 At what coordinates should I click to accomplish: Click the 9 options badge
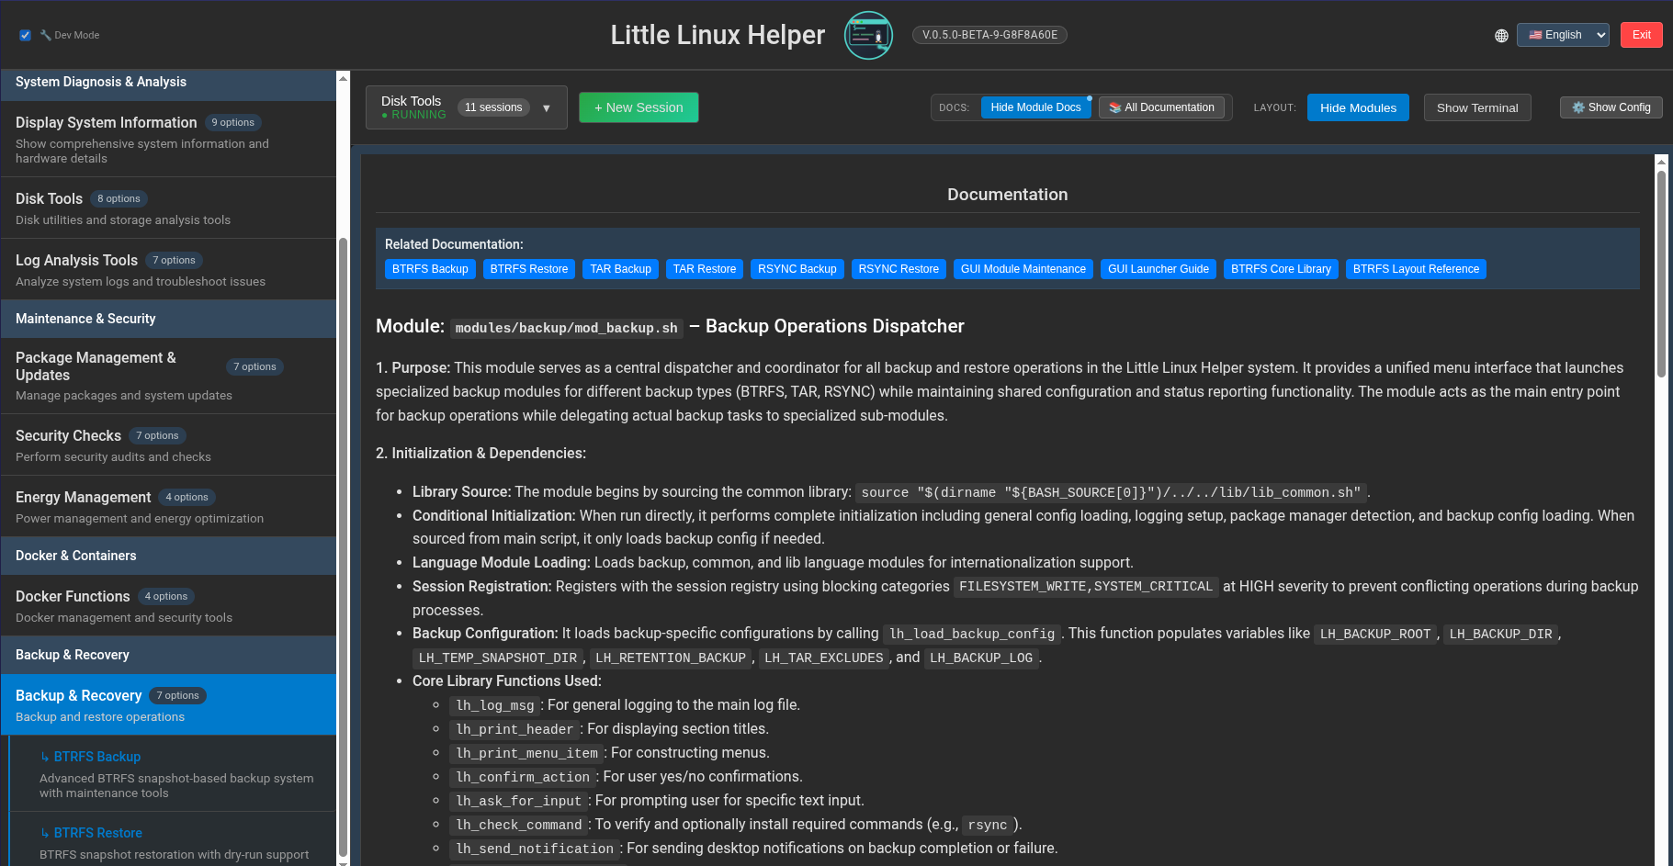(x=232, y=122)
